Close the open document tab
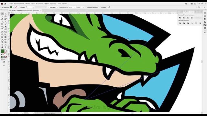The width and height of the screenshot is (207, 116). tap(41, 11)
